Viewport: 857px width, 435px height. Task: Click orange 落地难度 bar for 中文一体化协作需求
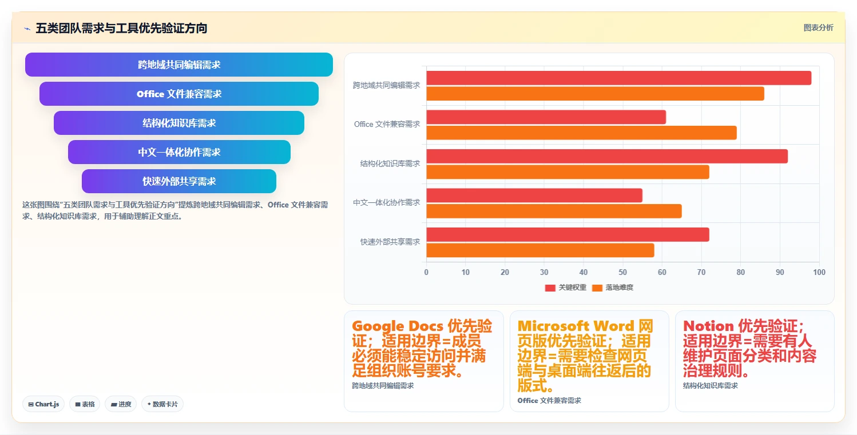click(554, 211)
